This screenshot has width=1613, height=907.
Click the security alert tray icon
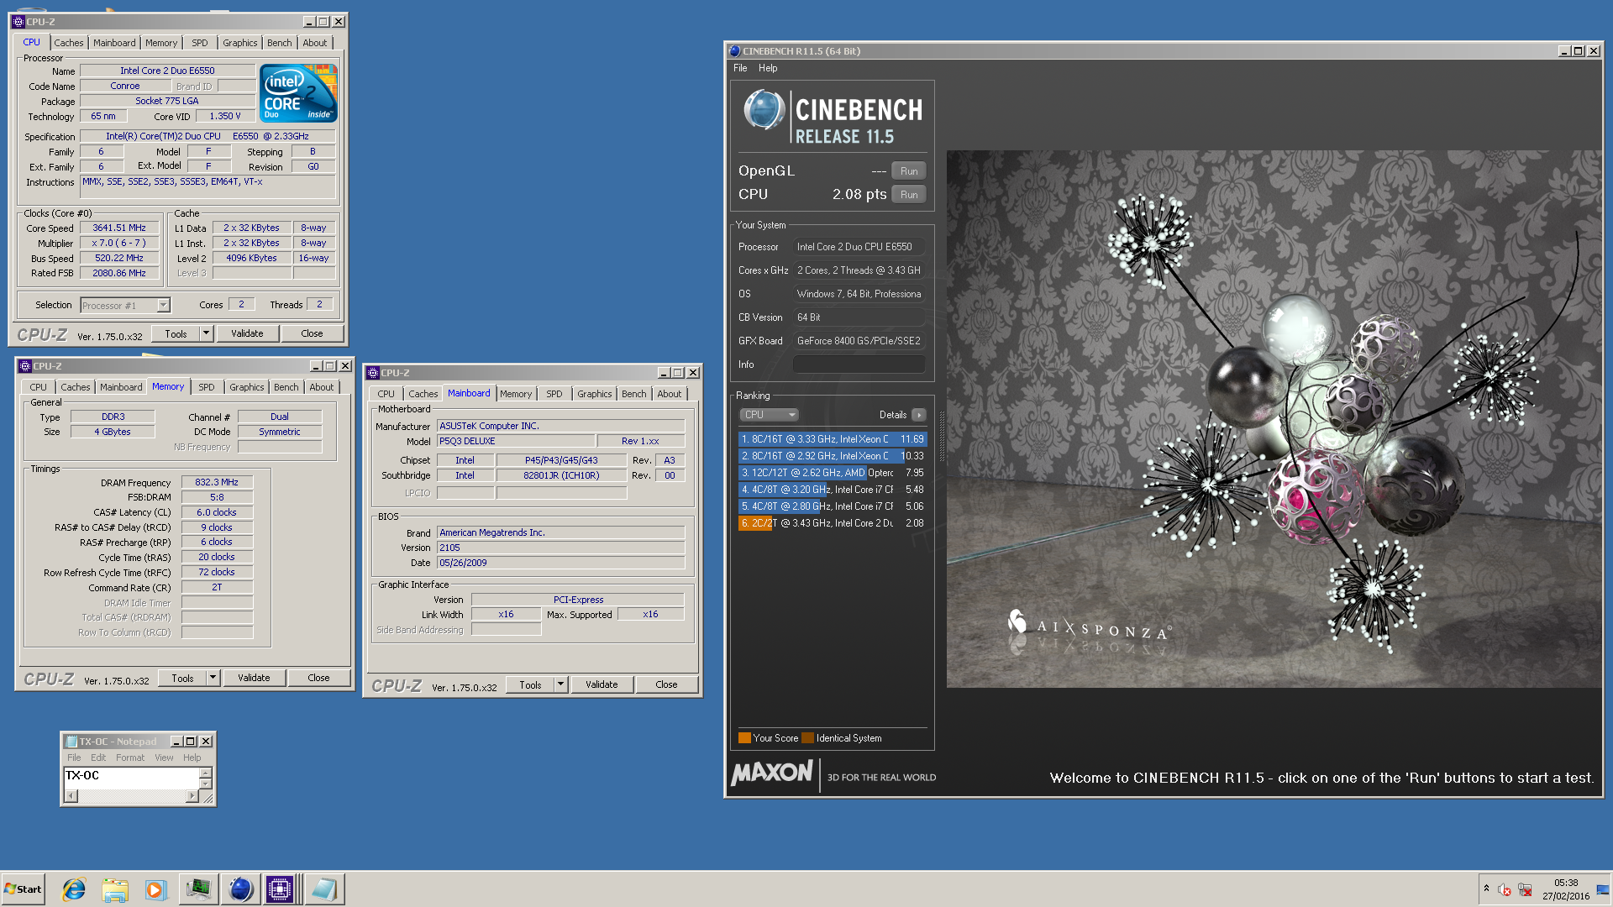[x=1505, y=890]
